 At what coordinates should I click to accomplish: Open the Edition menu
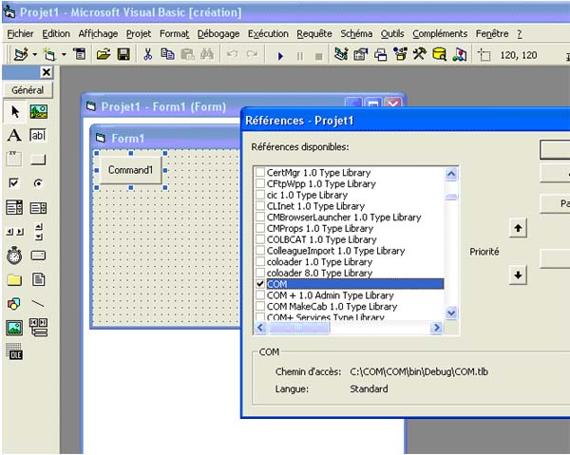click(56, 34)
